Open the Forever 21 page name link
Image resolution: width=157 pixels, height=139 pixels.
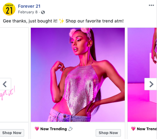coord(29,6)
